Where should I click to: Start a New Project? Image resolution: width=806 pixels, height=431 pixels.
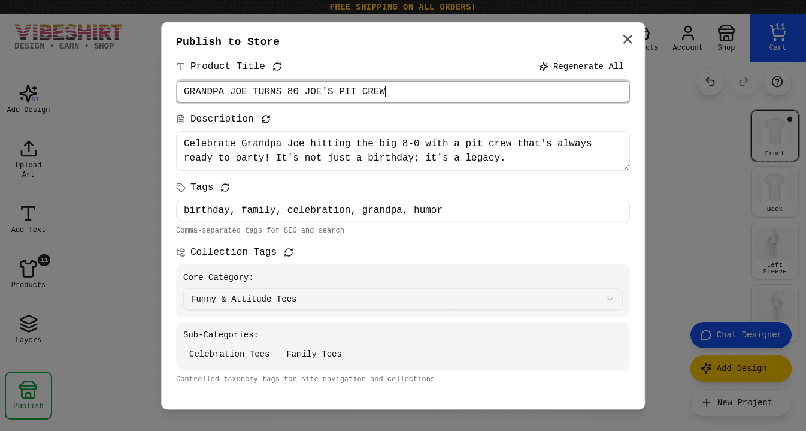(741, 403)
